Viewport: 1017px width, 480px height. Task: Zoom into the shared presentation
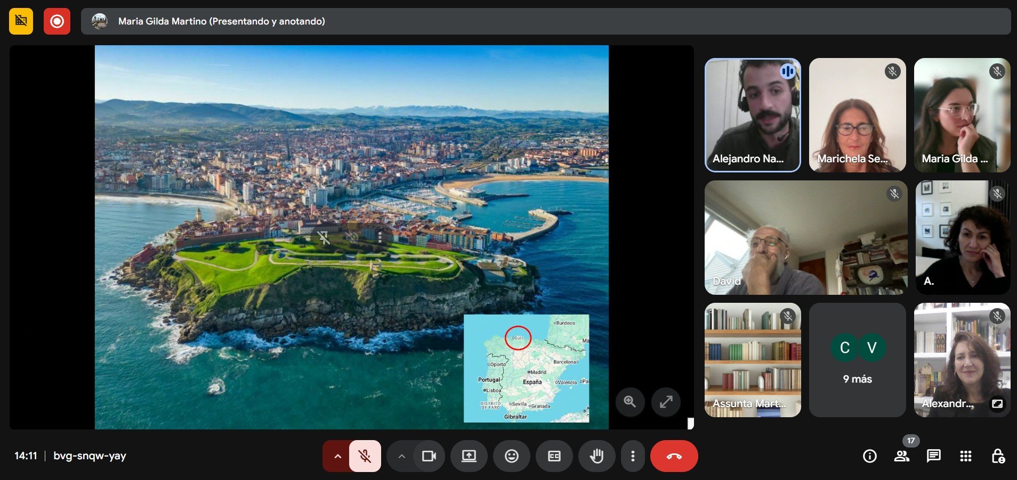[x=630, y=402]
